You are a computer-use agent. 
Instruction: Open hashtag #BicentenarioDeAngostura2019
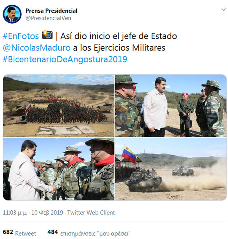(65, 59)
